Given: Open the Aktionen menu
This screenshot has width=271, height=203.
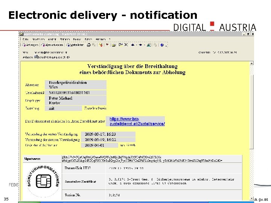Looking at the screenshot, I should (100, 39).
